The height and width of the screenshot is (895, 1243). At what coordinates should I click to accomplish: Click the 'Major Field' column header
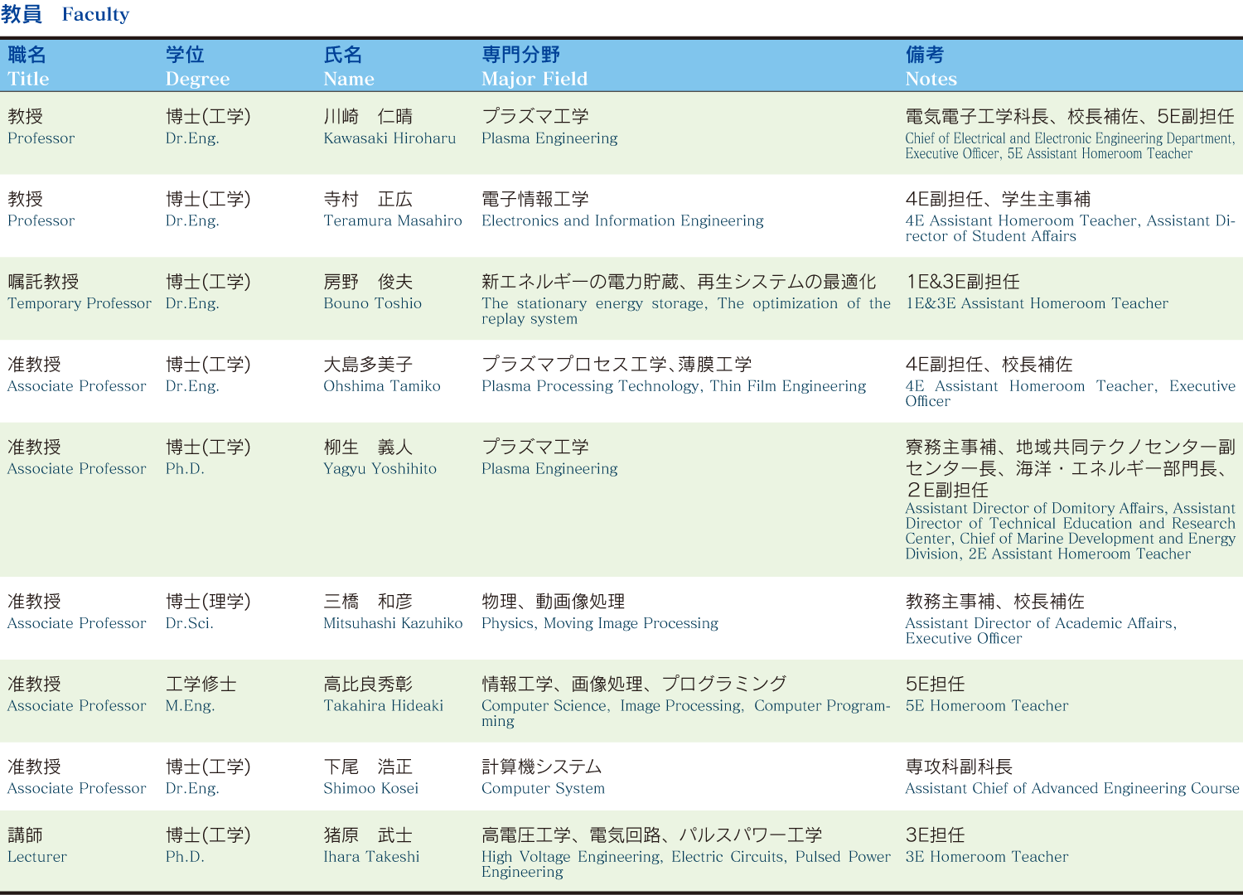(x=534, y=79)
